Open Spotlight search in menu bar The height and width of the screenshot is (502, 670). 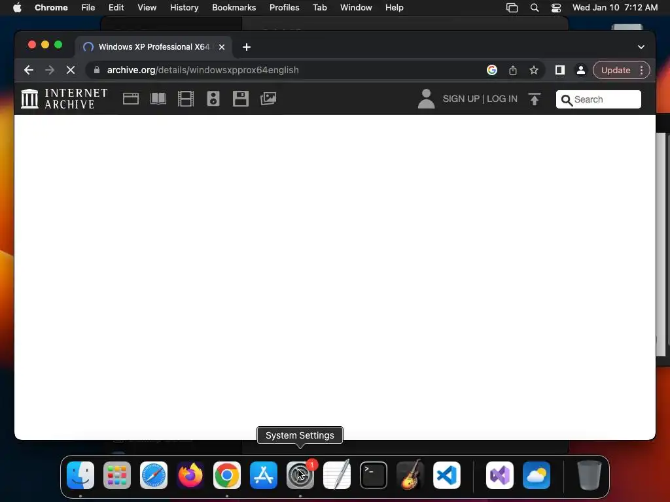tap(535, 8)
